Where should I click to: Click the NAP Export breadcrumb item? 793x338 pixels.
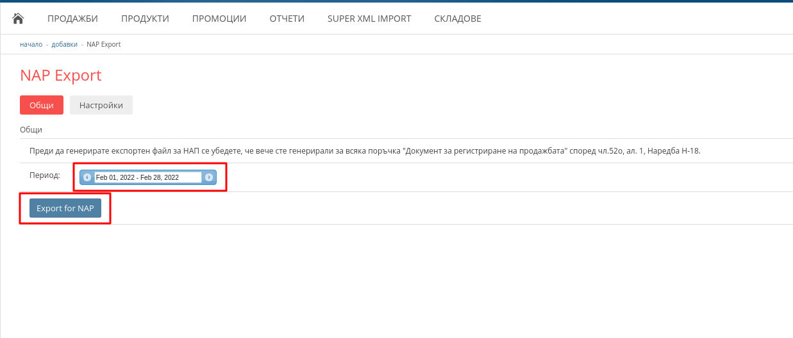[103, 44]
